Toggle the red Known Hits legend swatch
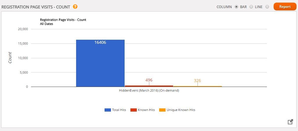The image size is (298, 131). (x=133, y=110)
